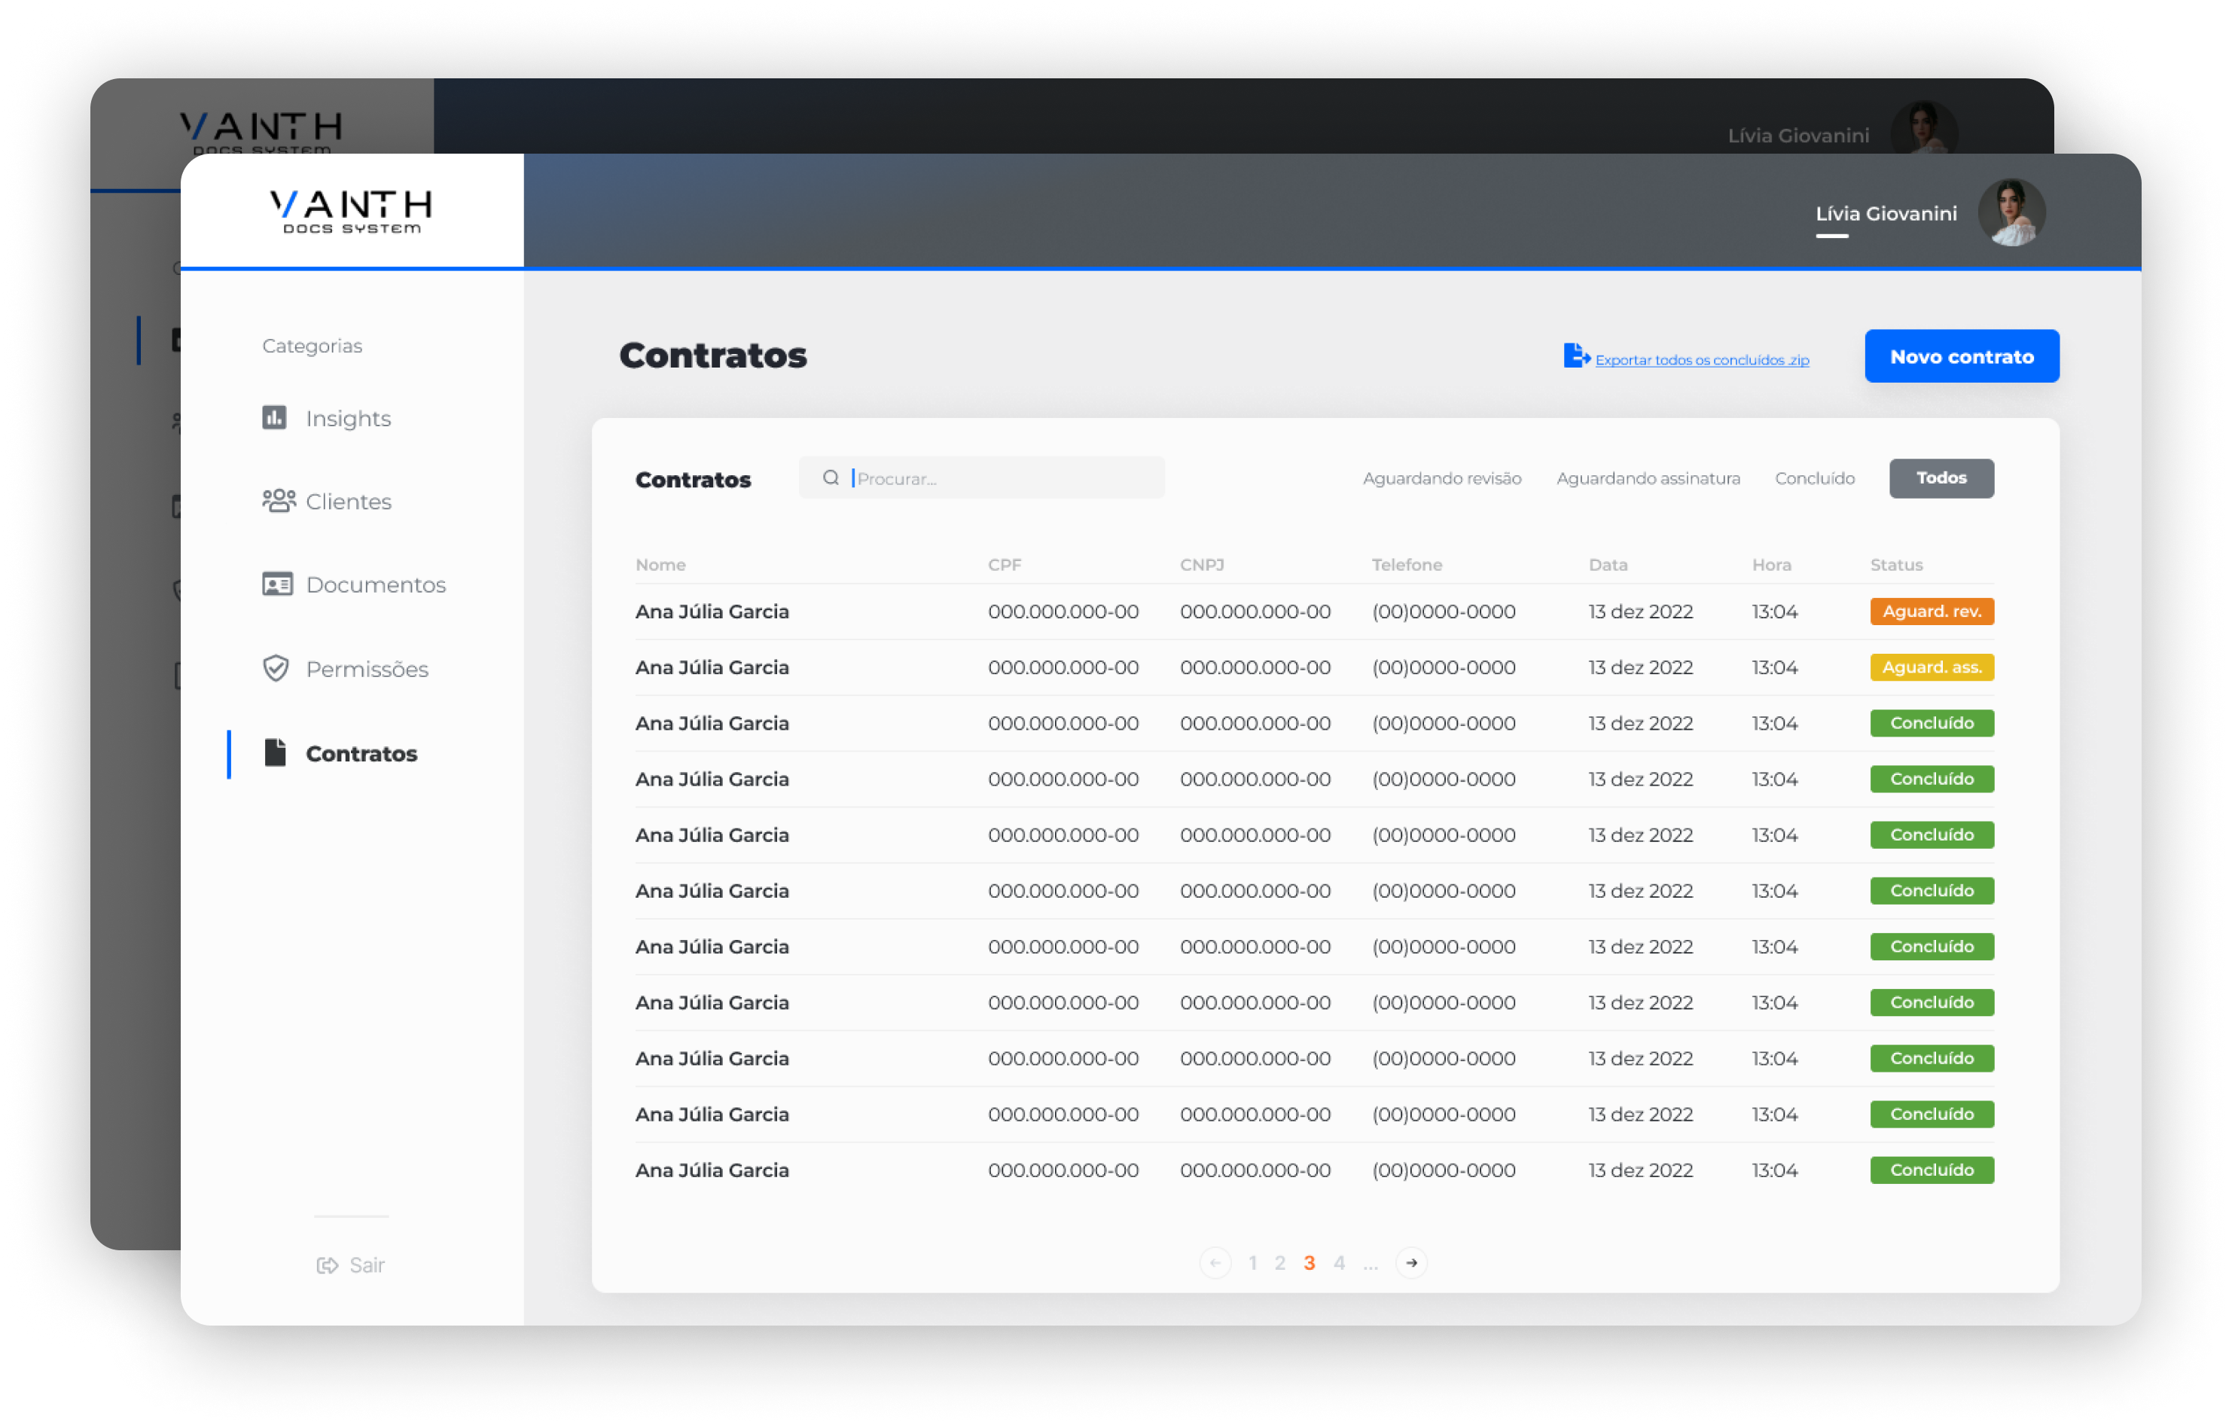Open the Clientes category
This screenshot has width=2232, height=1428.
tap(326, 501)
